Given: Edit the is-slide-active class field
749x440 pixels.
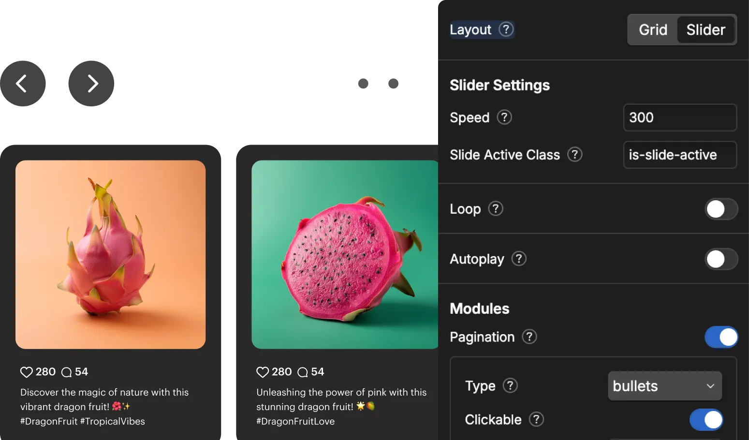Looking at the screenshot, I should (x=680, y=155).
